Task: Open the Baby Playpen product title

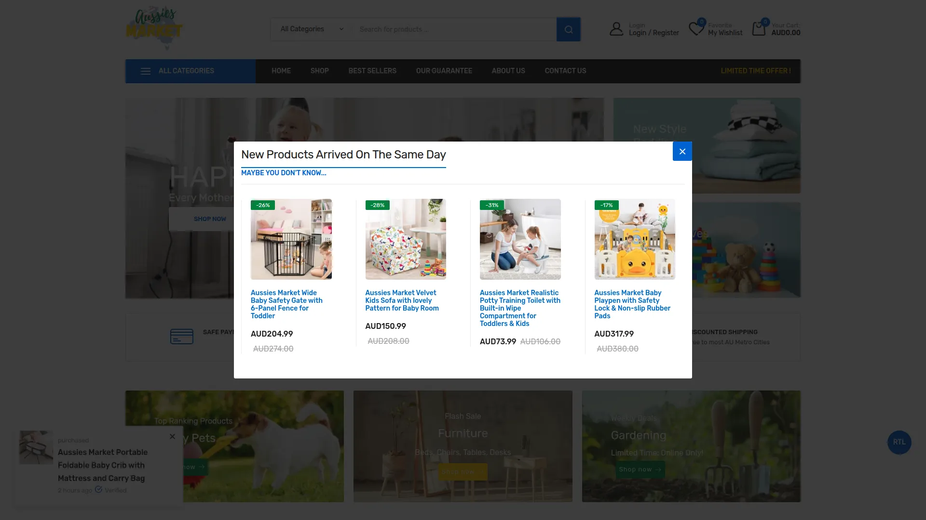Action: [632, 304]
